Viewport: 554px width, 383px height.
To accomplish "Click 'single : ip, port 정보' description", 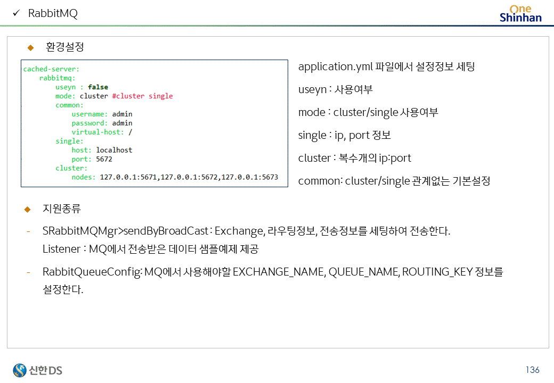I will point(345,136).
